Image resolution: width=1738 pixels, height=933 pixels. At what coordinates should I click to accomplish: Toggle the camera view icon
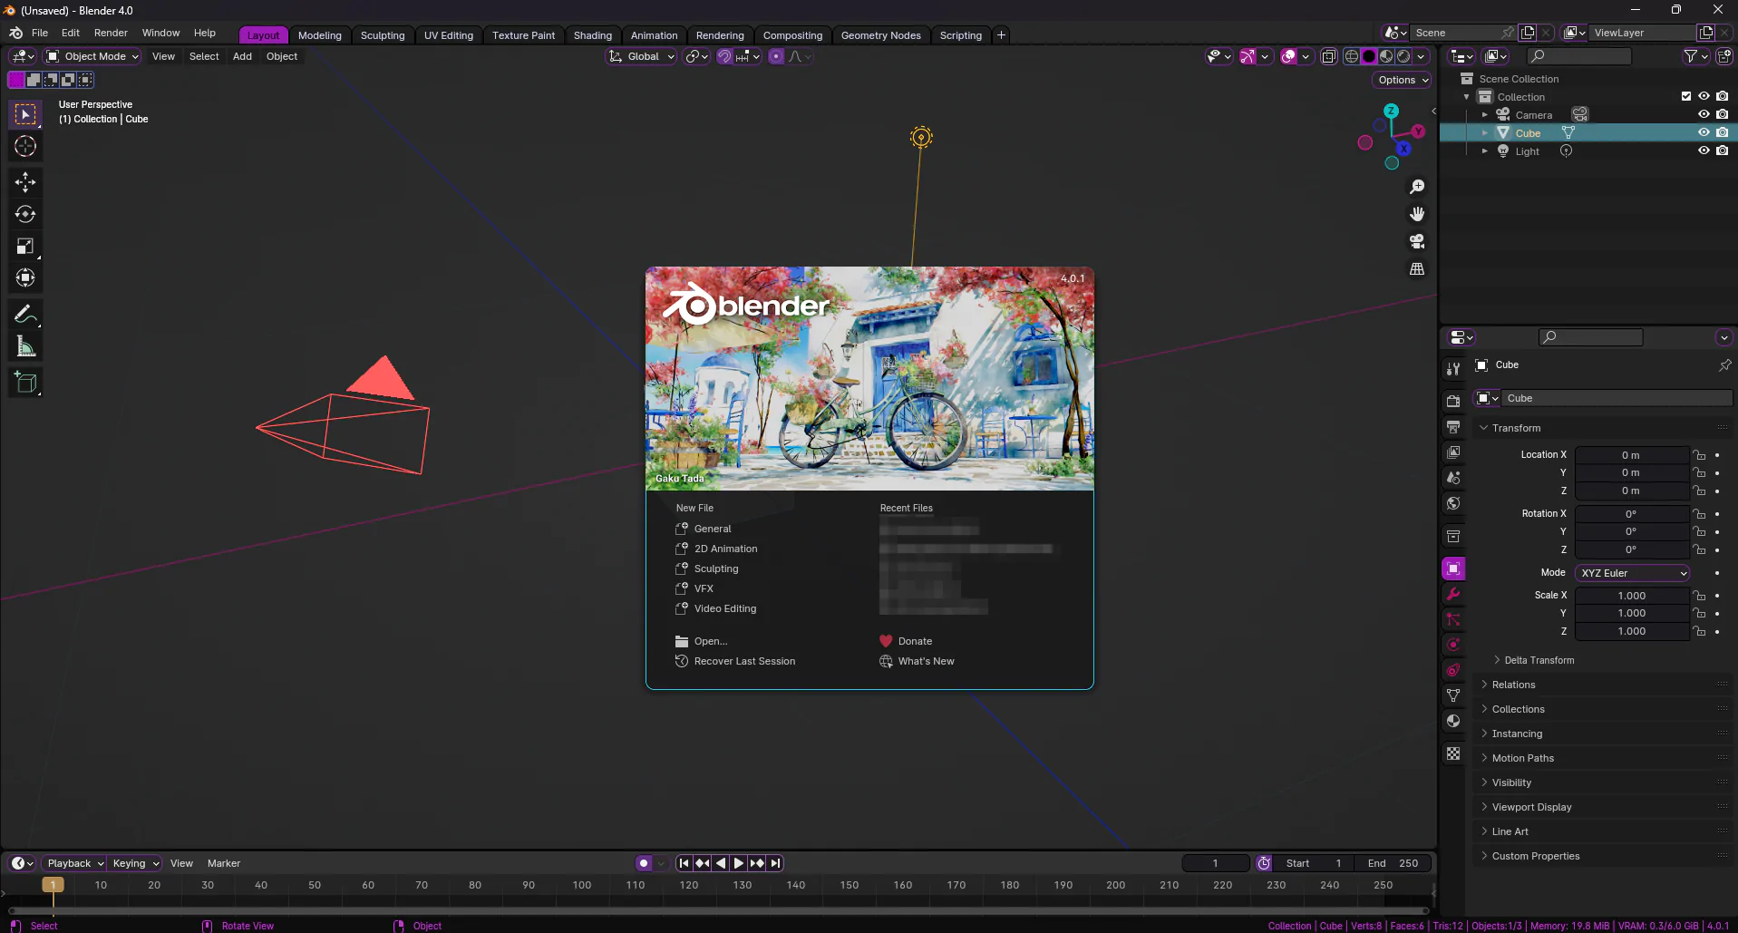[1417, 241]
